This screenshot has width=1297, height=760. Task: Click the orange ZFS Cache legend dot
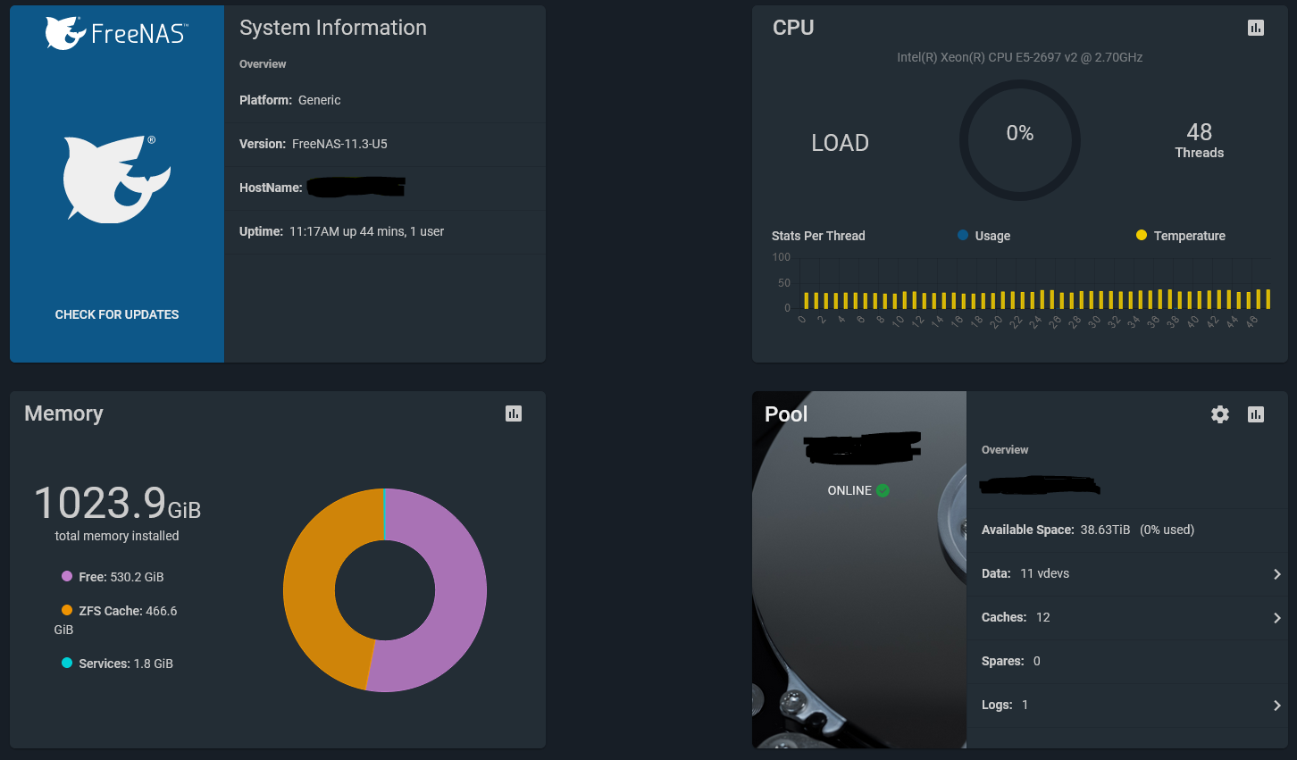pyautogui.click(x=67, y=610)
